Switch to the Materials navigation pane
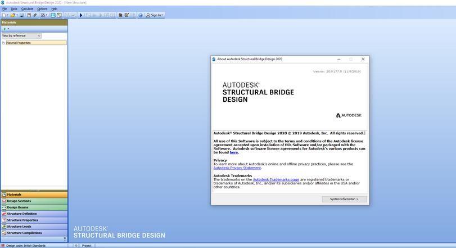Screen dimensions: 456x248 34,195
